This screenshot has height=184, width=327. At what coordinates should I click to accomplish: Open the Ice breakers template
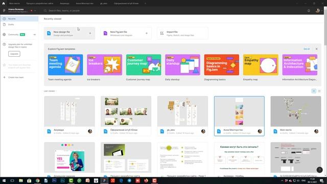click(x=104, y=65)
